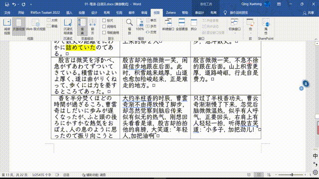Click SharePoint Properties (属性) icon

pyautogui.click(x=266, y=26)
